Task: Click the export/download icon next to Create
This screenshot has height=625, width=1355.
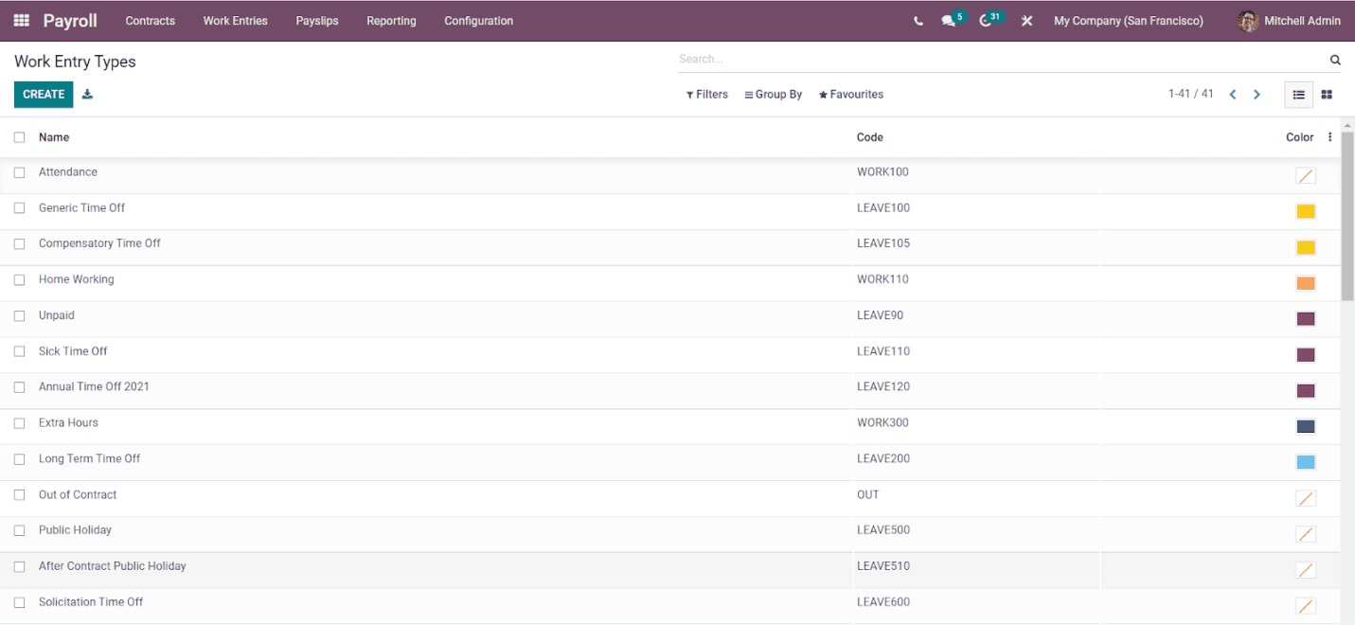Action: pyautogui.click(x=86, y=94)
